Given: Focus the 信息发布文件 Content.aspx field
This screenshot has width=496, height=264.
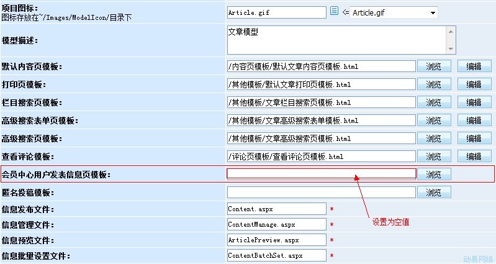Looking at the screenshot, I should coord(276,209).
